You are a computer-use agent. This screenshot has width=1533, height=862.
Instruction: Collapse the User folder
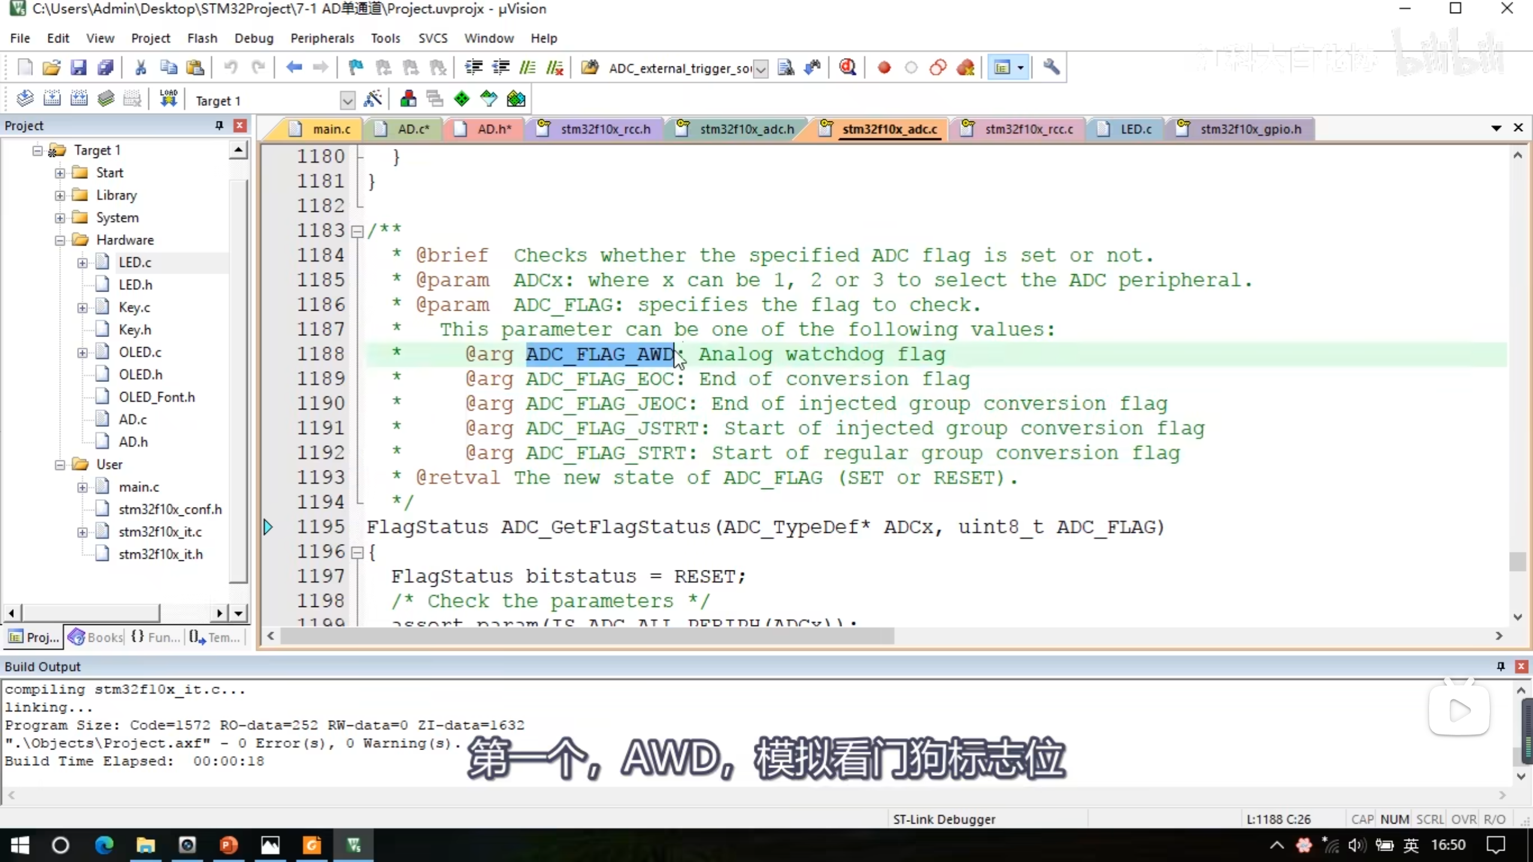pos(60,465)
